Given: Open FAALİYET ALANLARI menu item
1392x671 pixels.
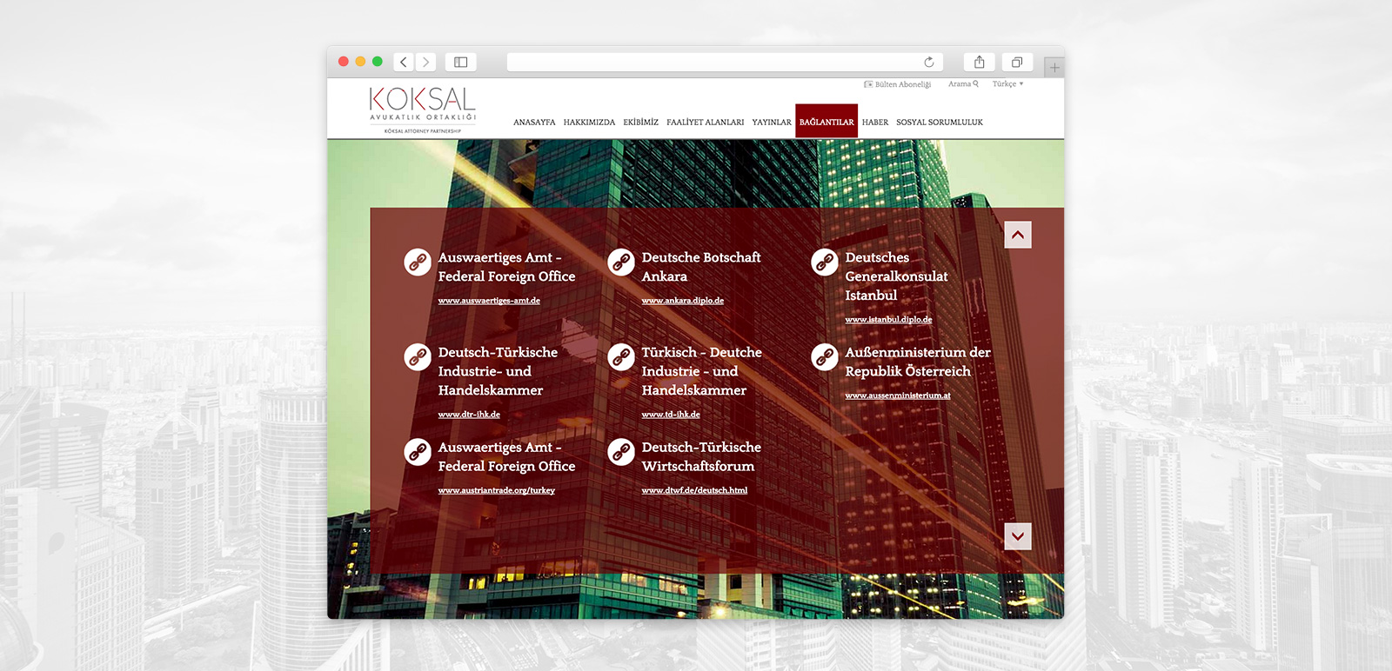Looking at the screenshot, I should click(x=706, y=123).
